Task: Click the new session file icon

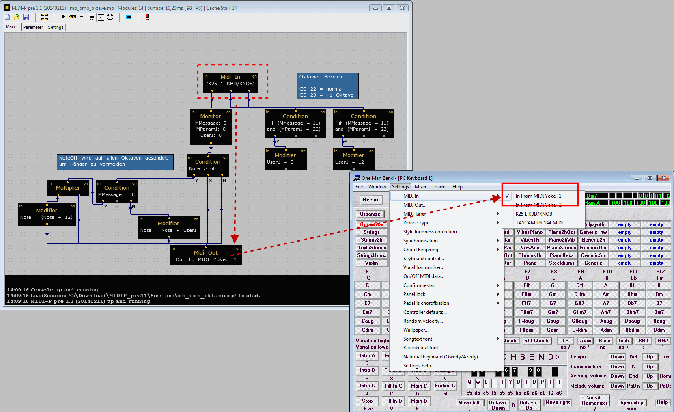Action: click(7, 17)
